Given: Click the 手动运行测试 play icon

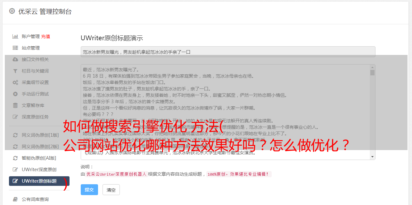Looking at the screenshot, I should click(x=15, y=94).
